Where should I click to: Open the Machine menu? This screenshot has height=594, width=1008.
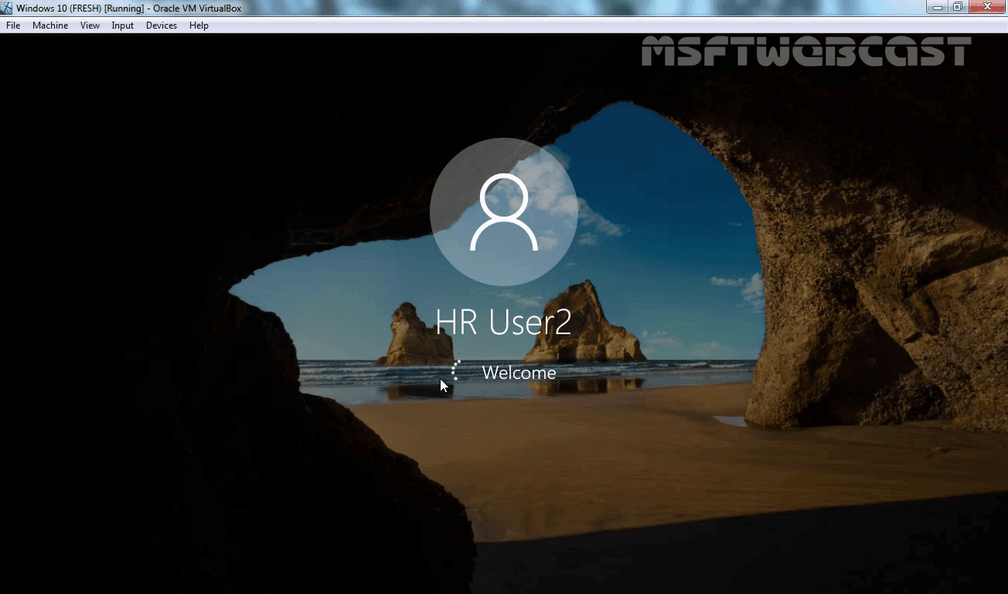click(50, 26)
